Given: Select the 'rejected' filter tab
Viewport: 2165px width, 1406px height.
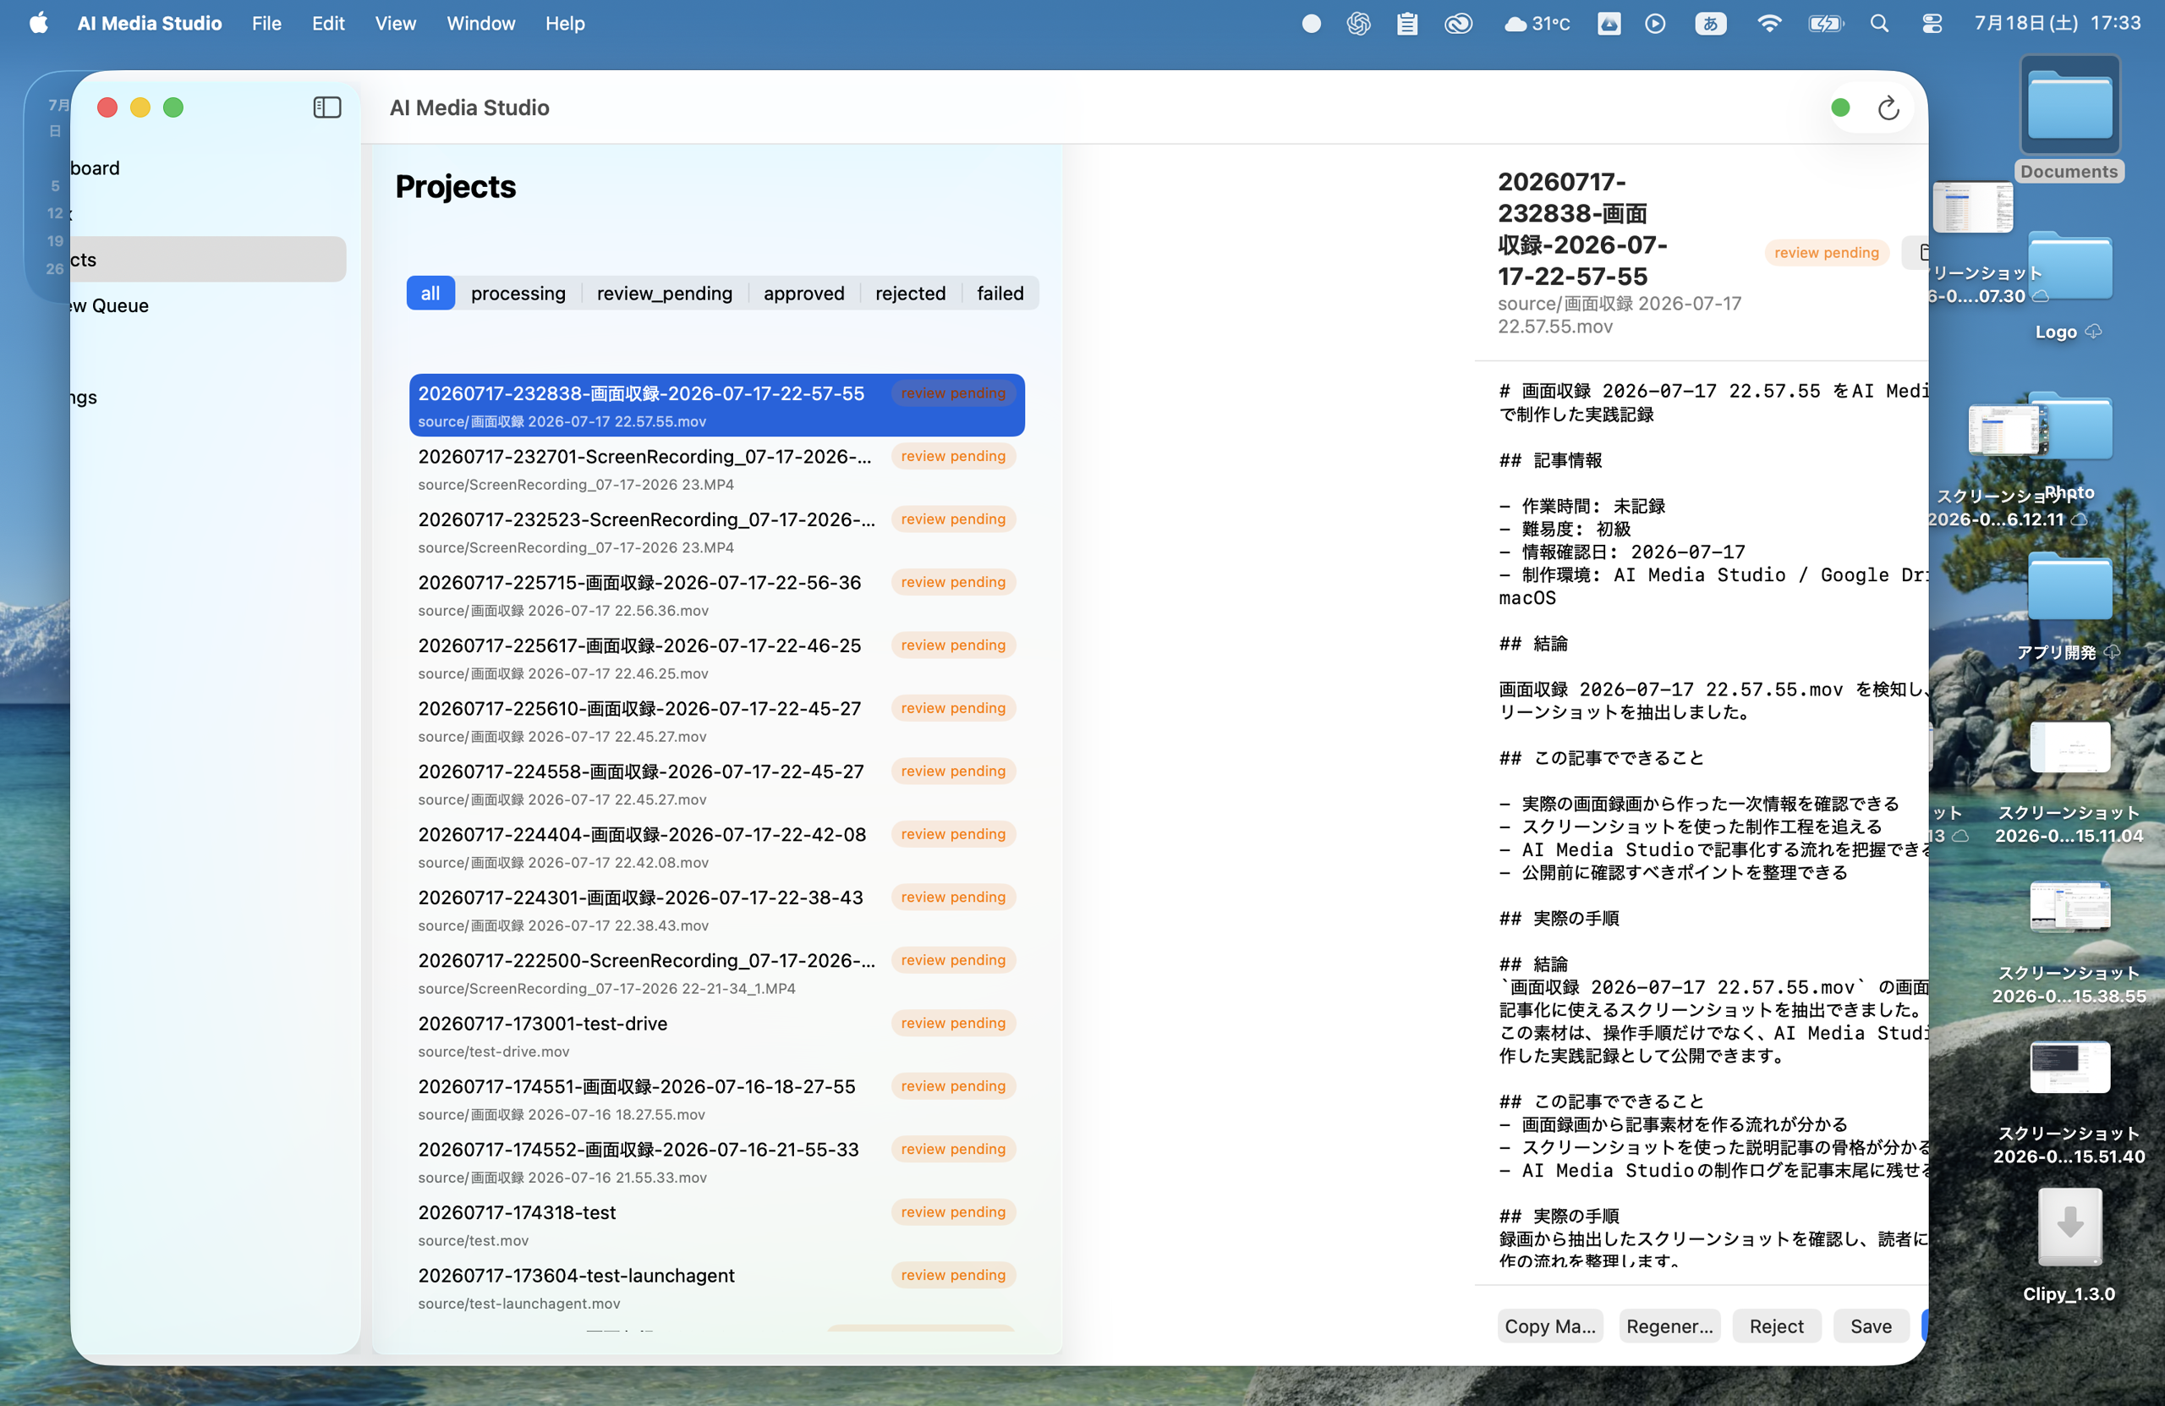Looking at the screenshot, I should point(911,293).
